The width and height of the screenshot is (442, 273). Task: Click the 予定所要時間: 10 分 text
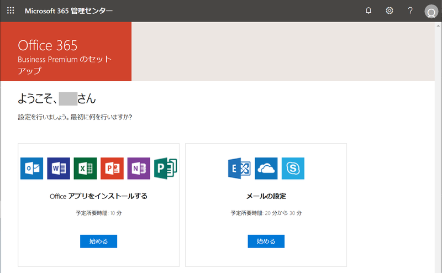point(99,213)
